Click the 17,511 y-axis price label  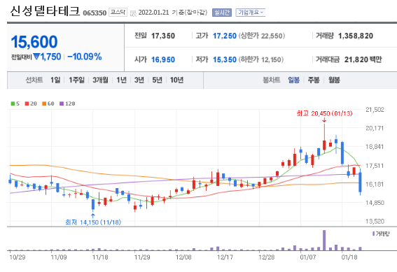click(x=375, y=166)
